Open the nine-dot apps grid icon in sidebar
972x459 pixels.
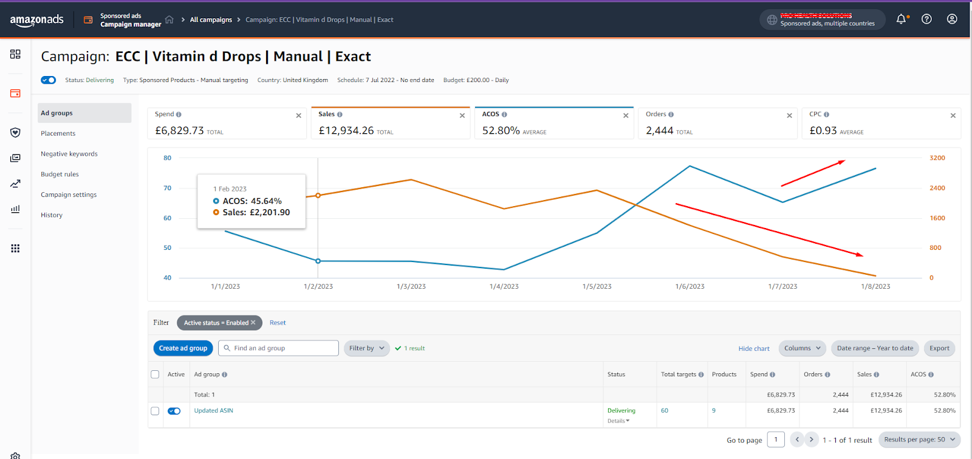tap(15, 248)
